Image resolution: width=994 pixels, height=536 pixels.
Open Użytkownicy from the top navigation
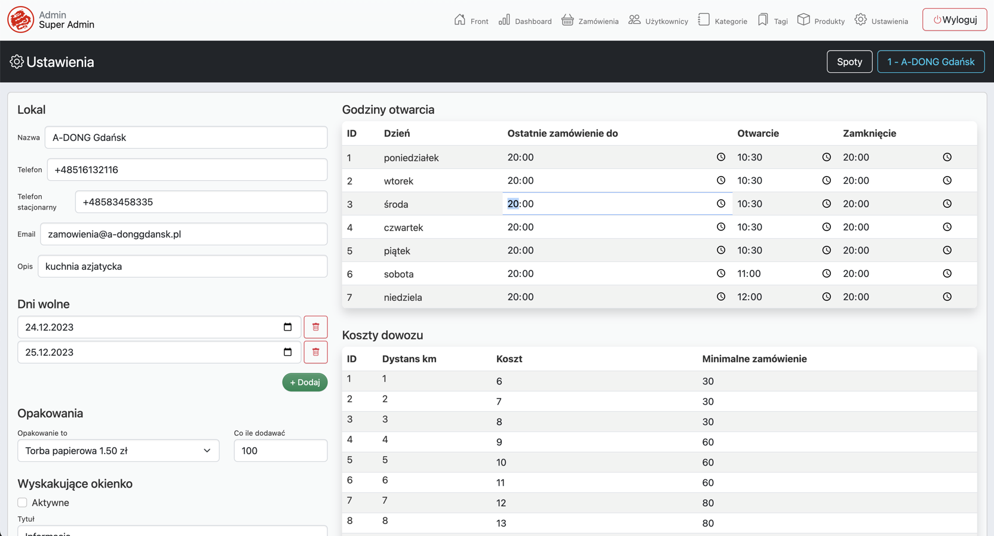click(x=658, y=21)
